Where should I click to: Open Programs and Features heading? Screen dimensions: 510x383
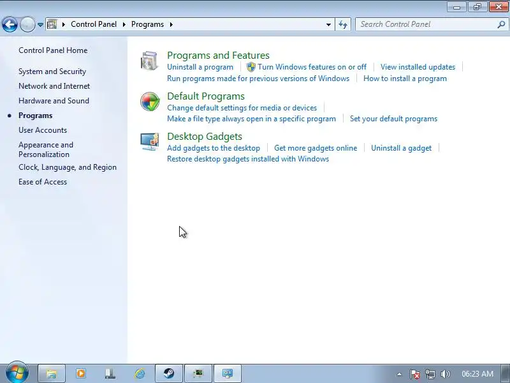pyautogui.click(x=218, y=56)
